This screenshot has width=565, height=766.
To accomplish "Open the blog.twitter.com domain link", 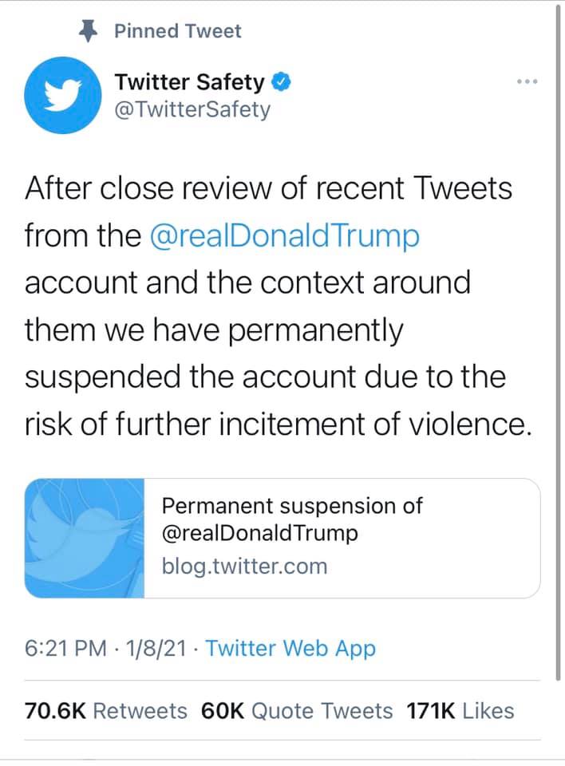I will [x=244, y=567].
